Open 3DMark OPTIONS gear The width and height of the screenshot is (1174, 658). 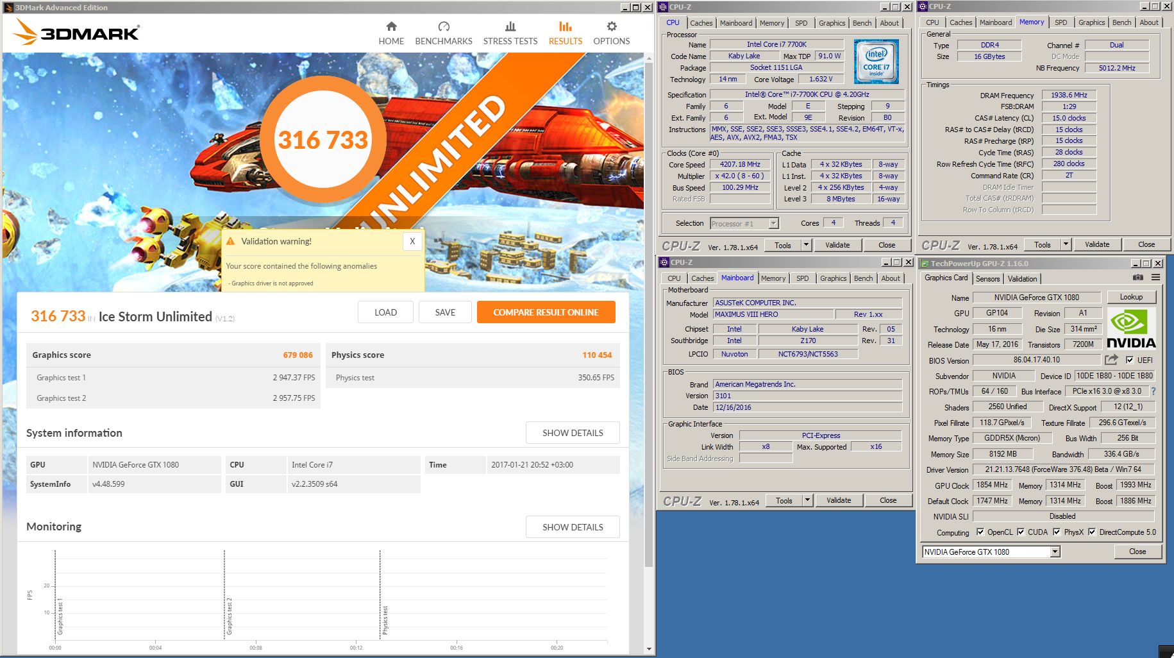tap(612, 33)
